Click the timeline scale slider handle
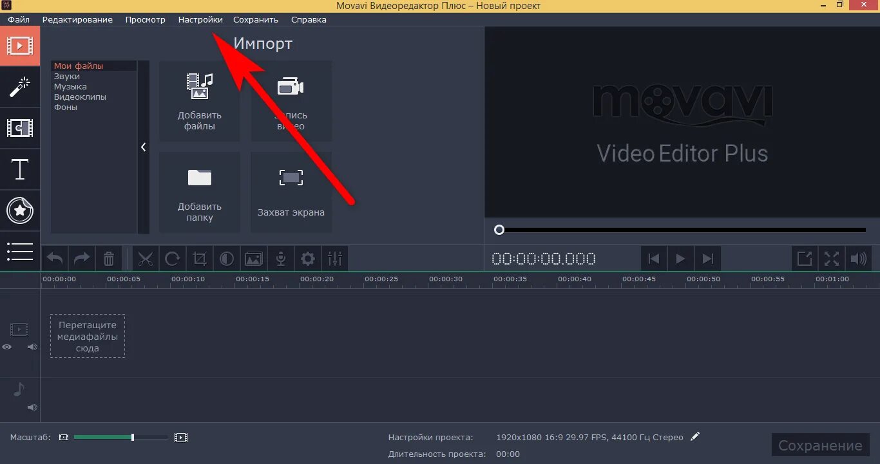The height and width of the screenshot is (464, 880). point(133,437)
